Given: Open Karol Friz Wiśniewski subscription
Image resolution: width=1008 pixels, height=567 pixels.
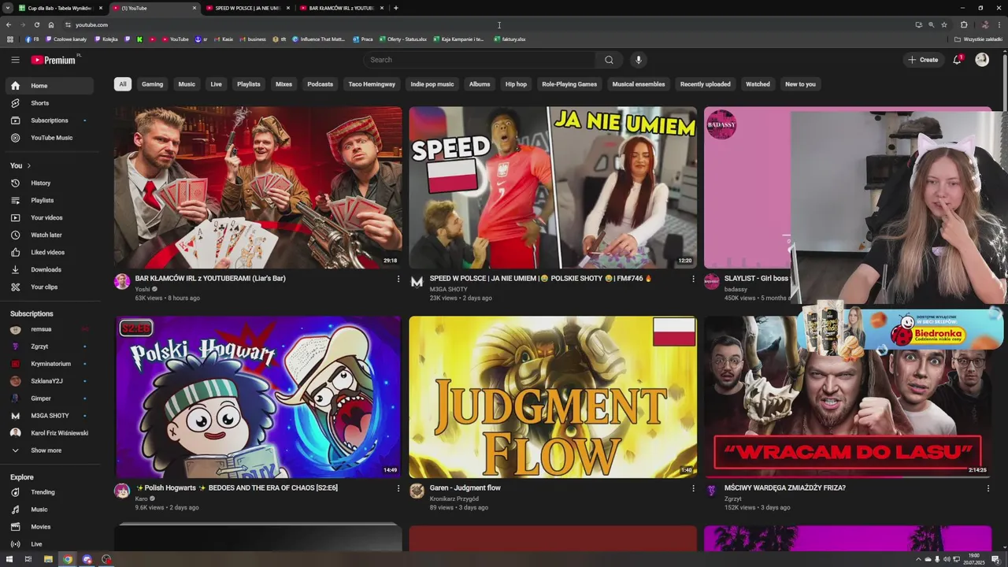Looking at the screenshot, I should point(49,433).
